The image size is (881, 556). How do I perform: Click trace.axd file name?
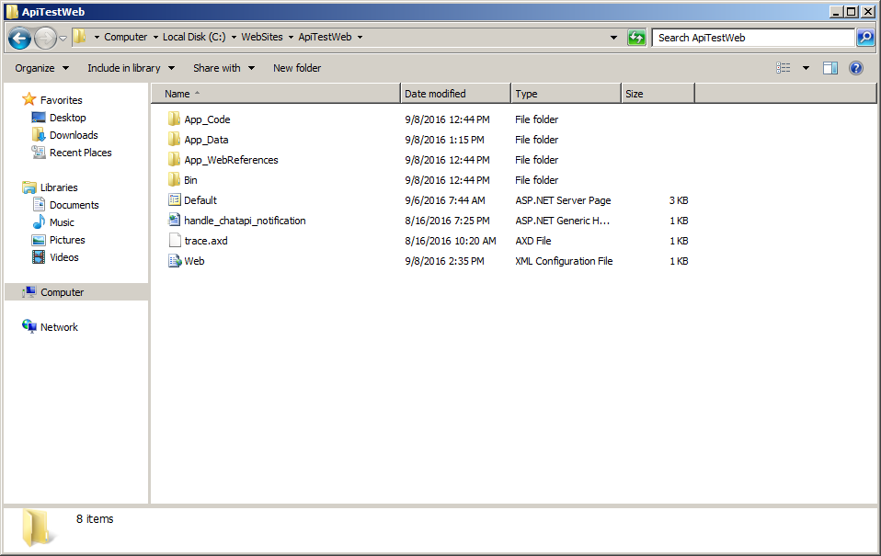206,241
